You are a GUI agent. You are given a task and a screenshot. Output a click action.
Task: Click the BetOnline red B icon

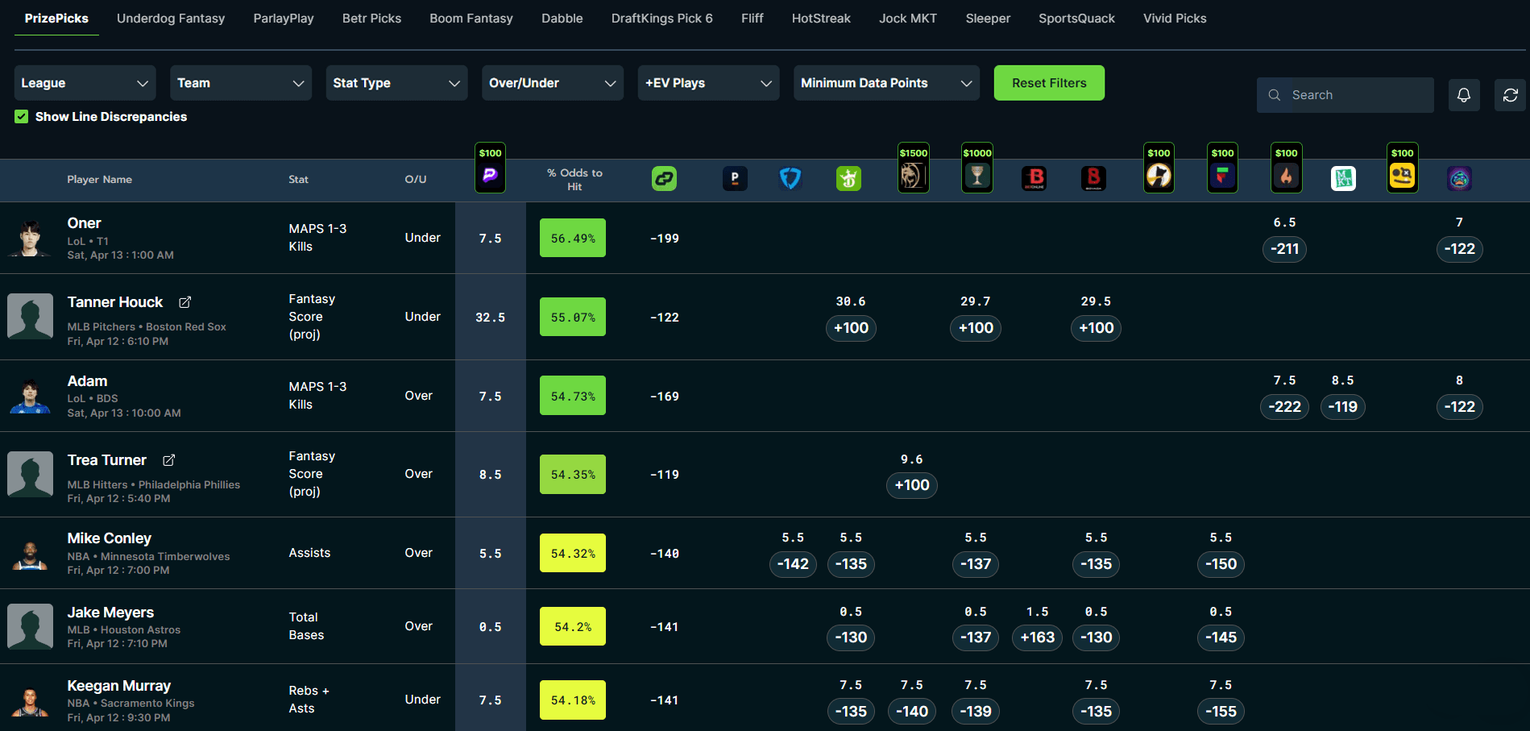tap(1035, 178)
